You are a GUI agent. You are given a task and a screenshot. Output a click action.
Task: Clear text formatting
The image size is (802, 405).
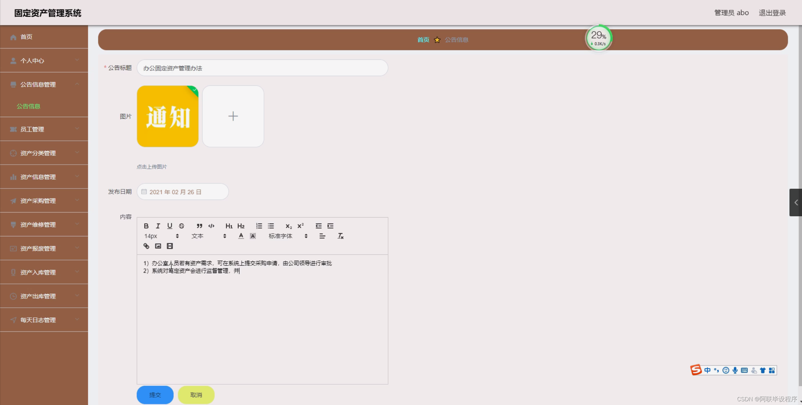click(340, 236)
